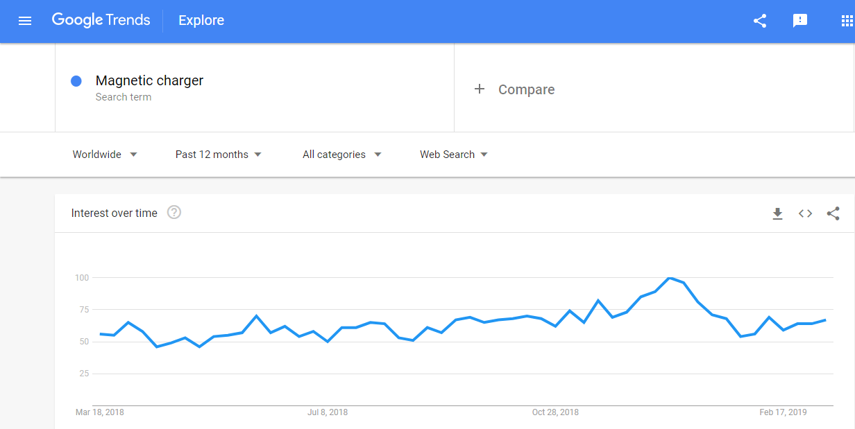Open the Web Search type dropdown
The image size is (855, 429).
click(453, 155)
